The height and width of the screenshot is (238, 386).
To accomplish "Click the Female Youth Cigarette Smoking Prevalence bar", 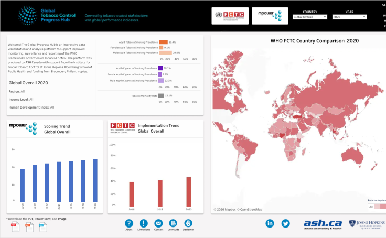I will pyautogui.click(x=160, y=74).
